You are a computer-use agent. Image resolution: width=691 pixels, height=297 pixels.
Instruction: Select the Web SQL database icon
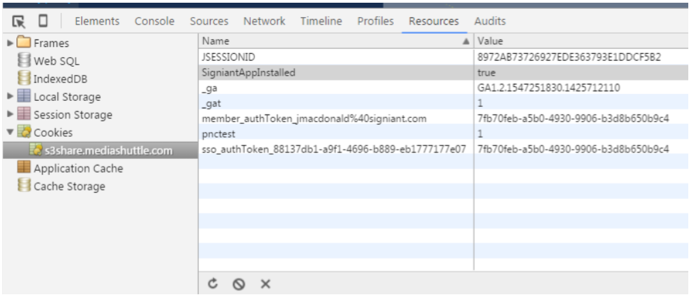click(x=25, y=61)
